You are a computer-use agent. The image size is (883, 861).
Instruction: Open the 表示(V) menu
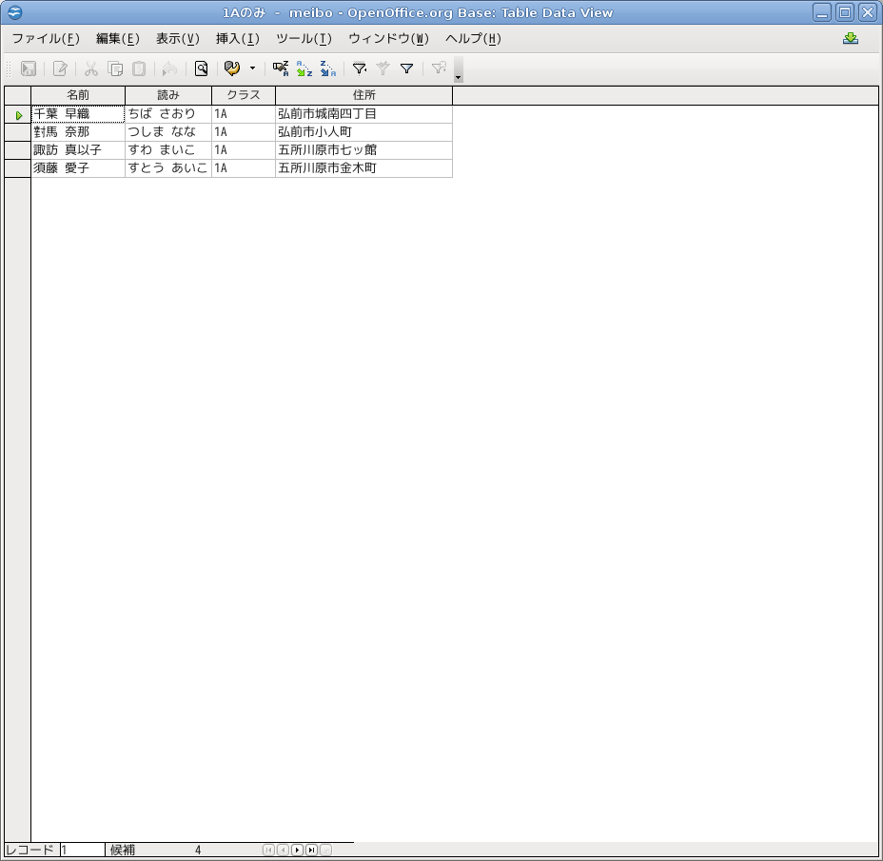(177, 39)
